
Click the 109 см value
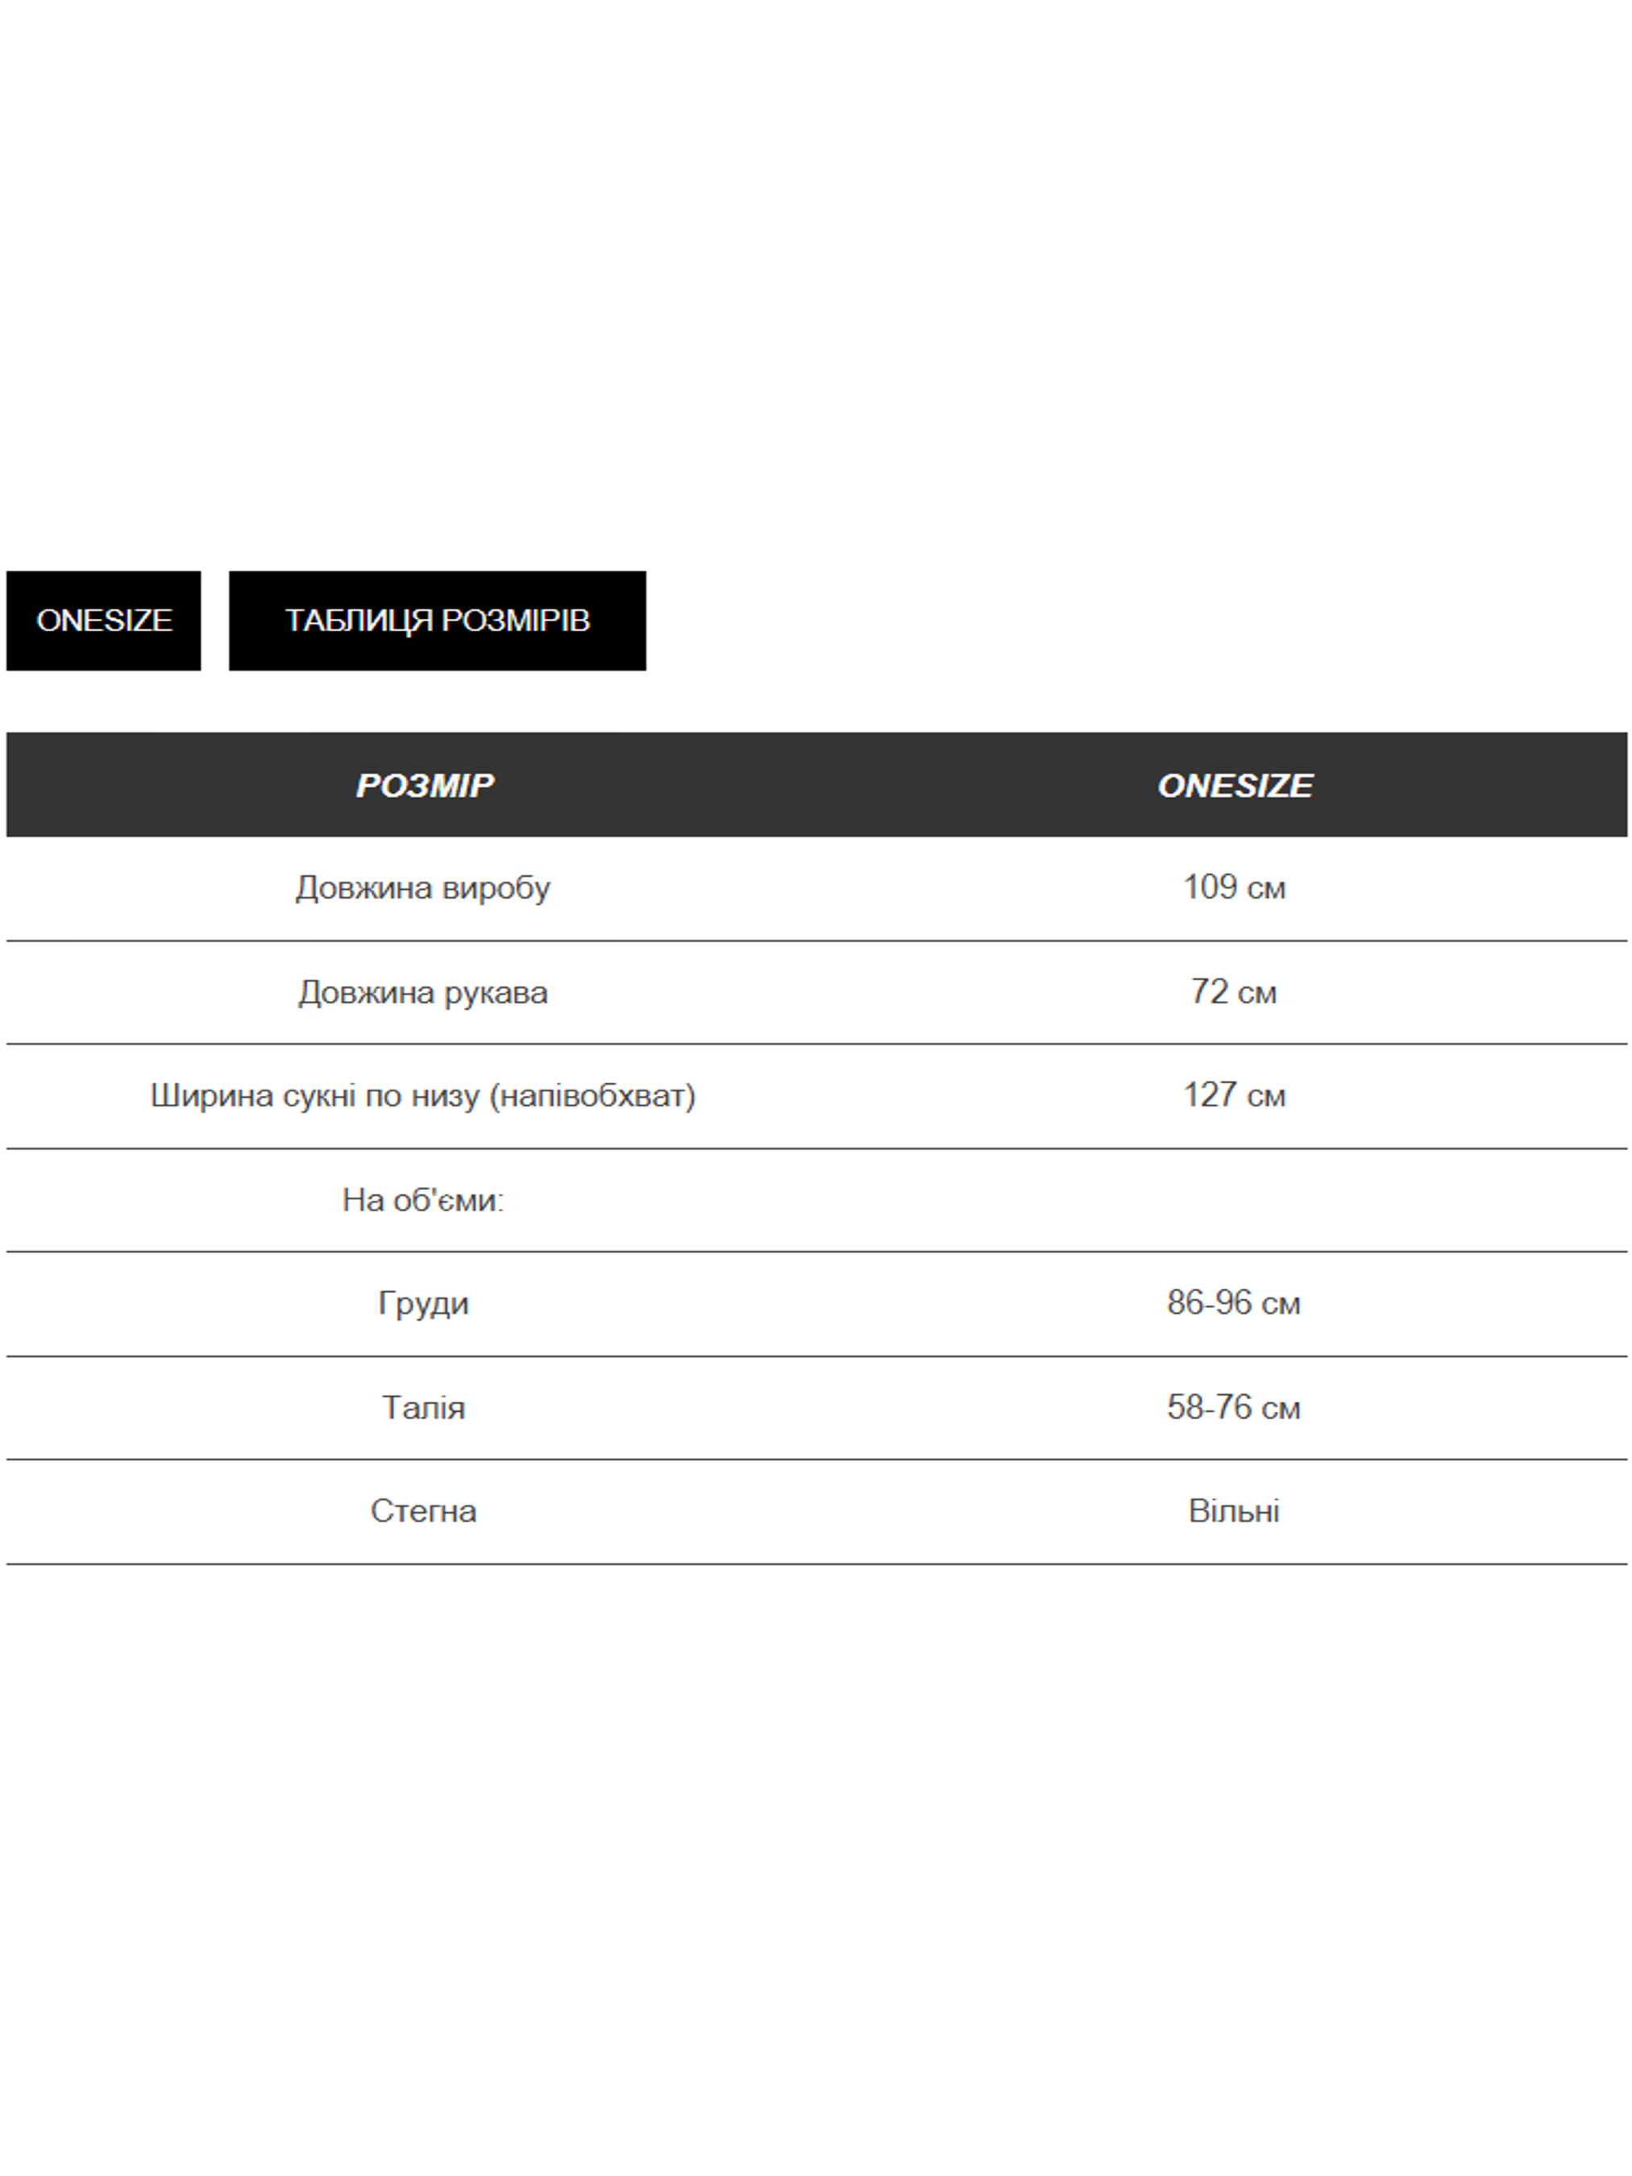(1234, 888)
